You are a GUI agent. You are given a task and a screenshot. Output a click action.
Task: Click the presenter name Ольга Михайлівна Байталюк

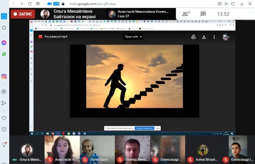76,14
